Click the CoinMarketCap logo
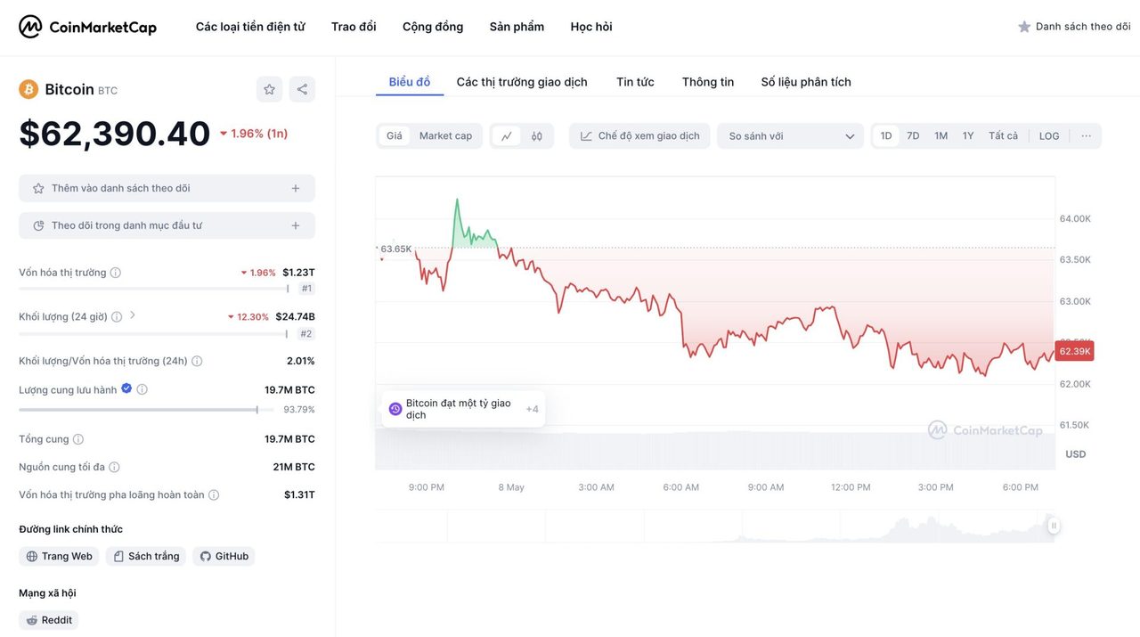The height and width of the screenshot is (637, 1140). (x=87, y=27)
